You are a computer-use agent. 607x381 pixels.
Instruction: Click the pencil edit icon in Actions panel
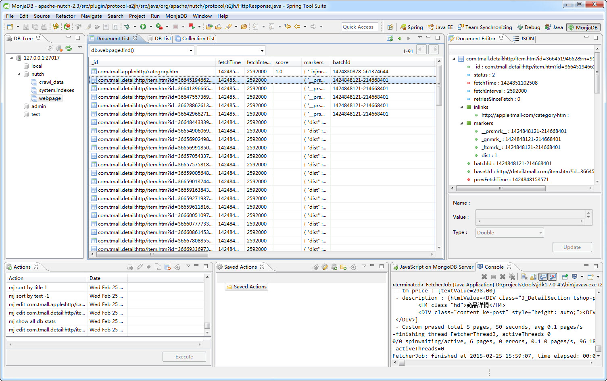pyautogui.click(x=140, y=267)
